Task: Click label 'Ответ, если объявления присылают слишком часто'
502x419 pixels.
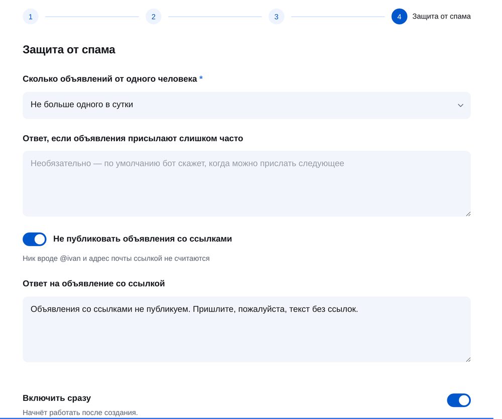Action: tap(133, 138)
